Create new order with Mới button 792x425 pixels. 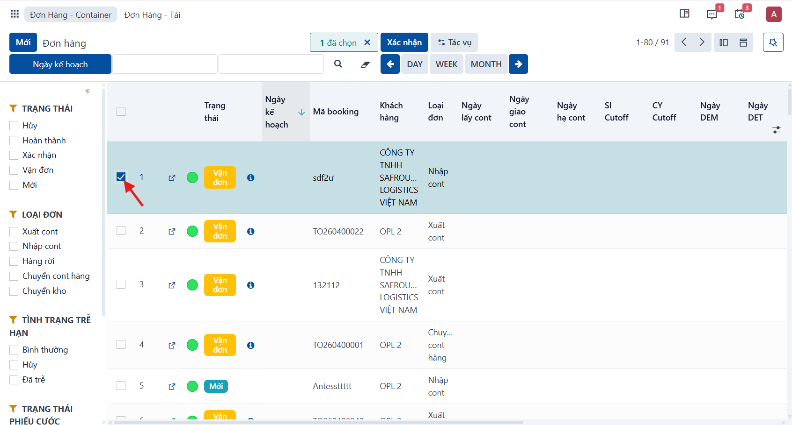[x=23, y=42]
